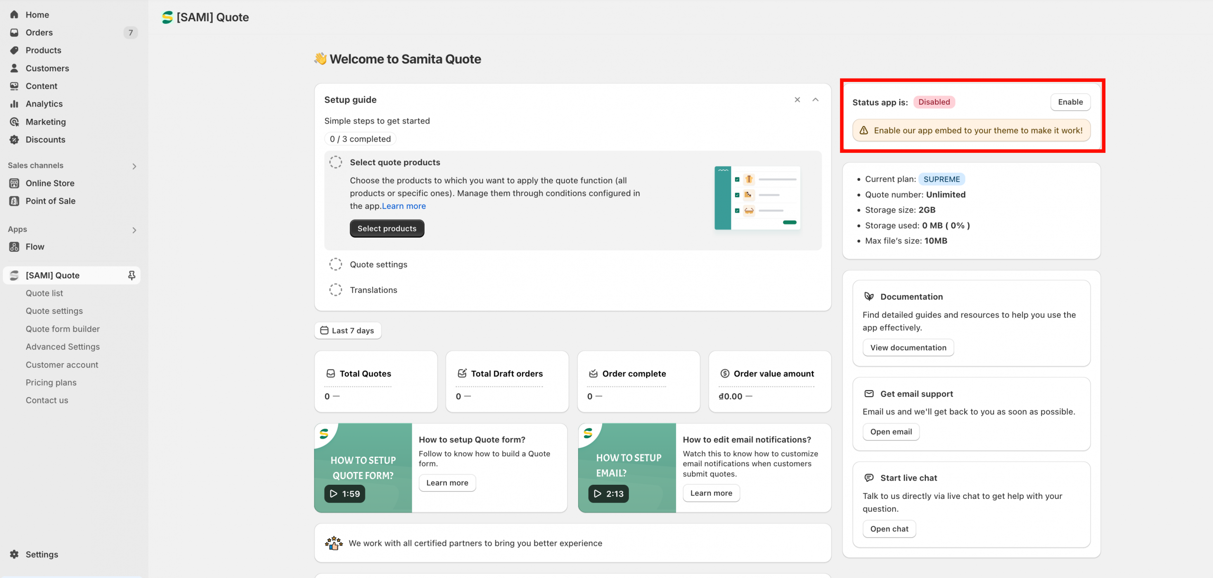Open Quote settings in the app menu

pos(54,311)
